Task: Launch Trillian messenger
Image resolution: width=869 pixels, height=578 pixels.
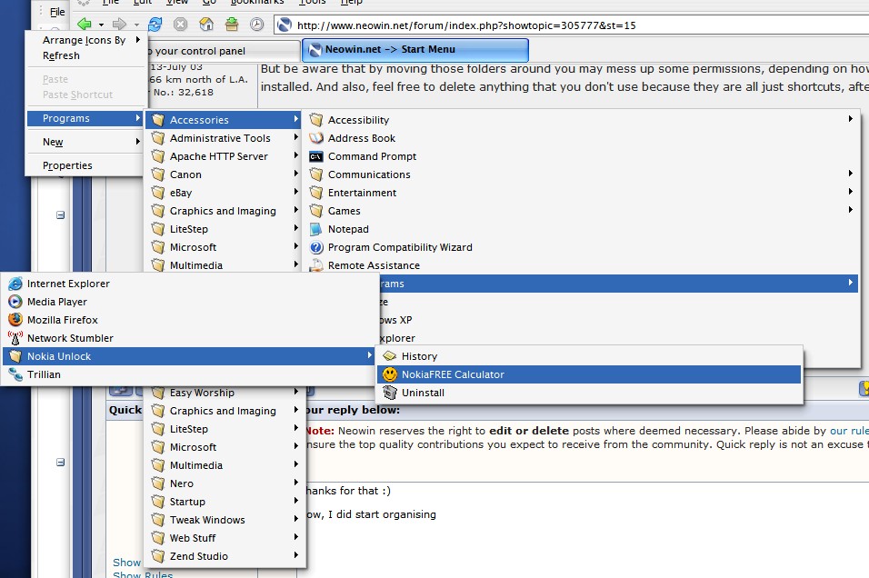Action: click(x=43, y=374)
